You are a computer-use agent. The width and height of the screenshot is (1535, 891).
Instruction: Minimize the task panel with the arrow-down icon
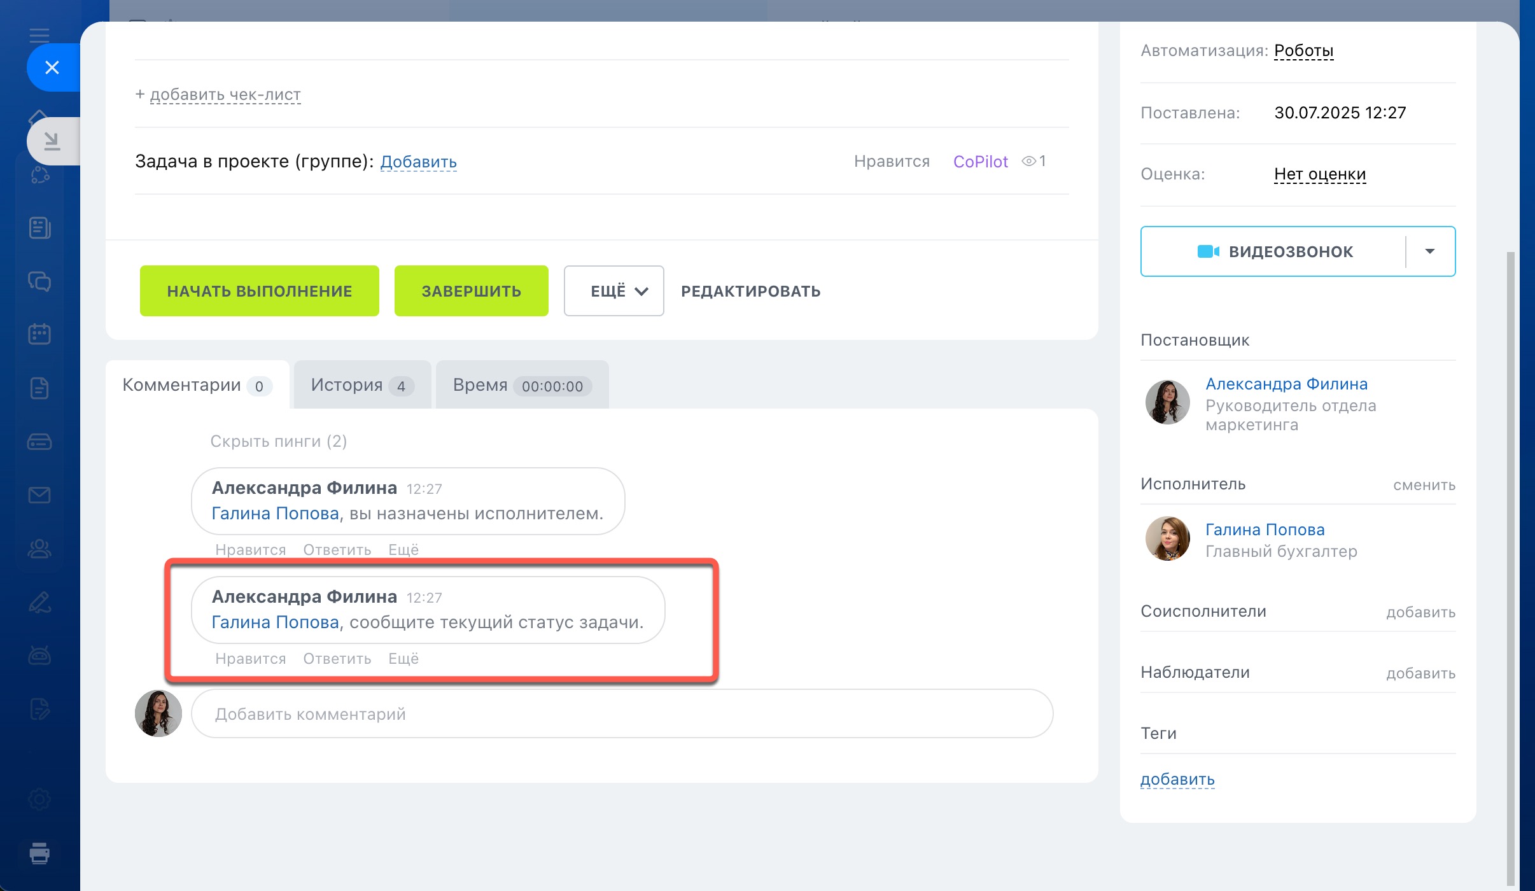click(x=53, y=141)
